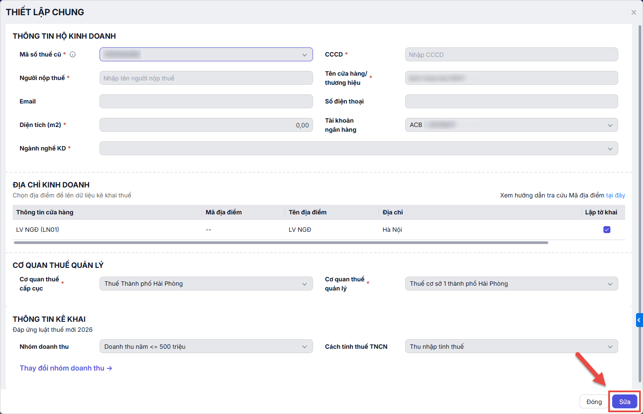Open the "tại đây" lookup guide link

[615, 195]
